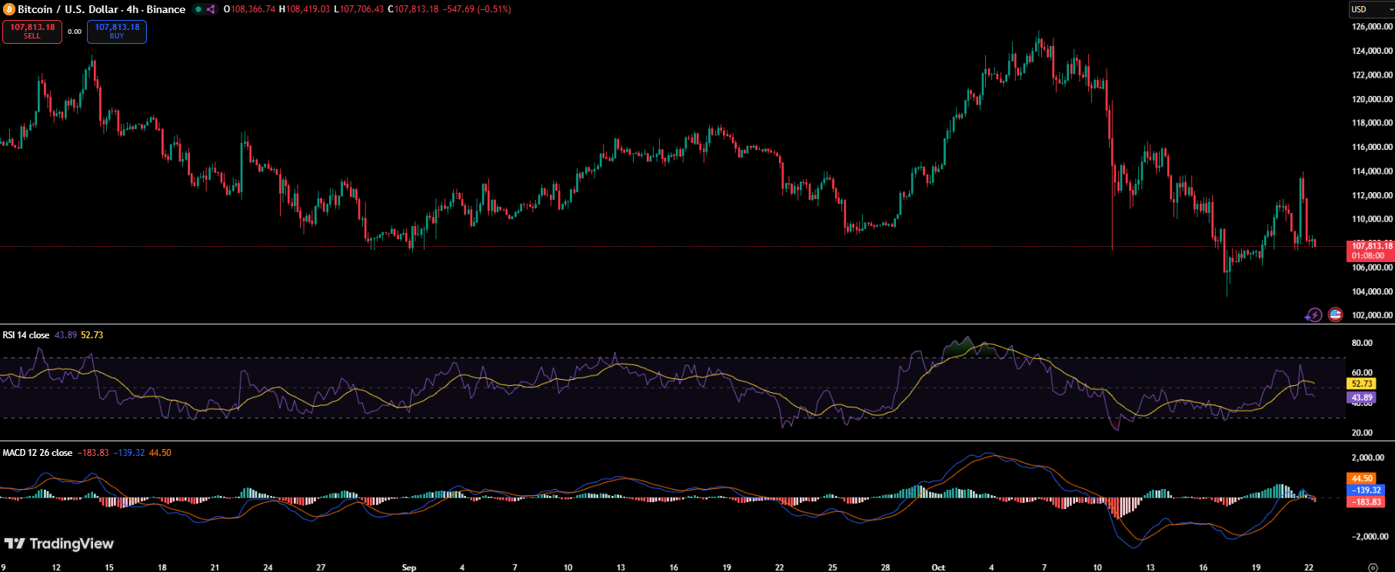Click the Bitcoin symbol logo icon
Viewport: 1395px width, 572px height.
[x=9, y=9]
